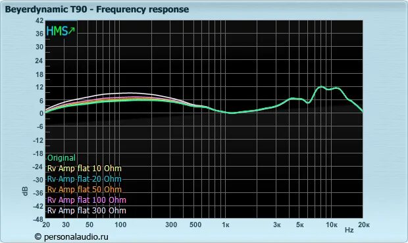Select the Rv Amp flat 100 Ohm legend entry
Image resolution: width=408 pixels, height=243 pixels.
coord(87,200)
